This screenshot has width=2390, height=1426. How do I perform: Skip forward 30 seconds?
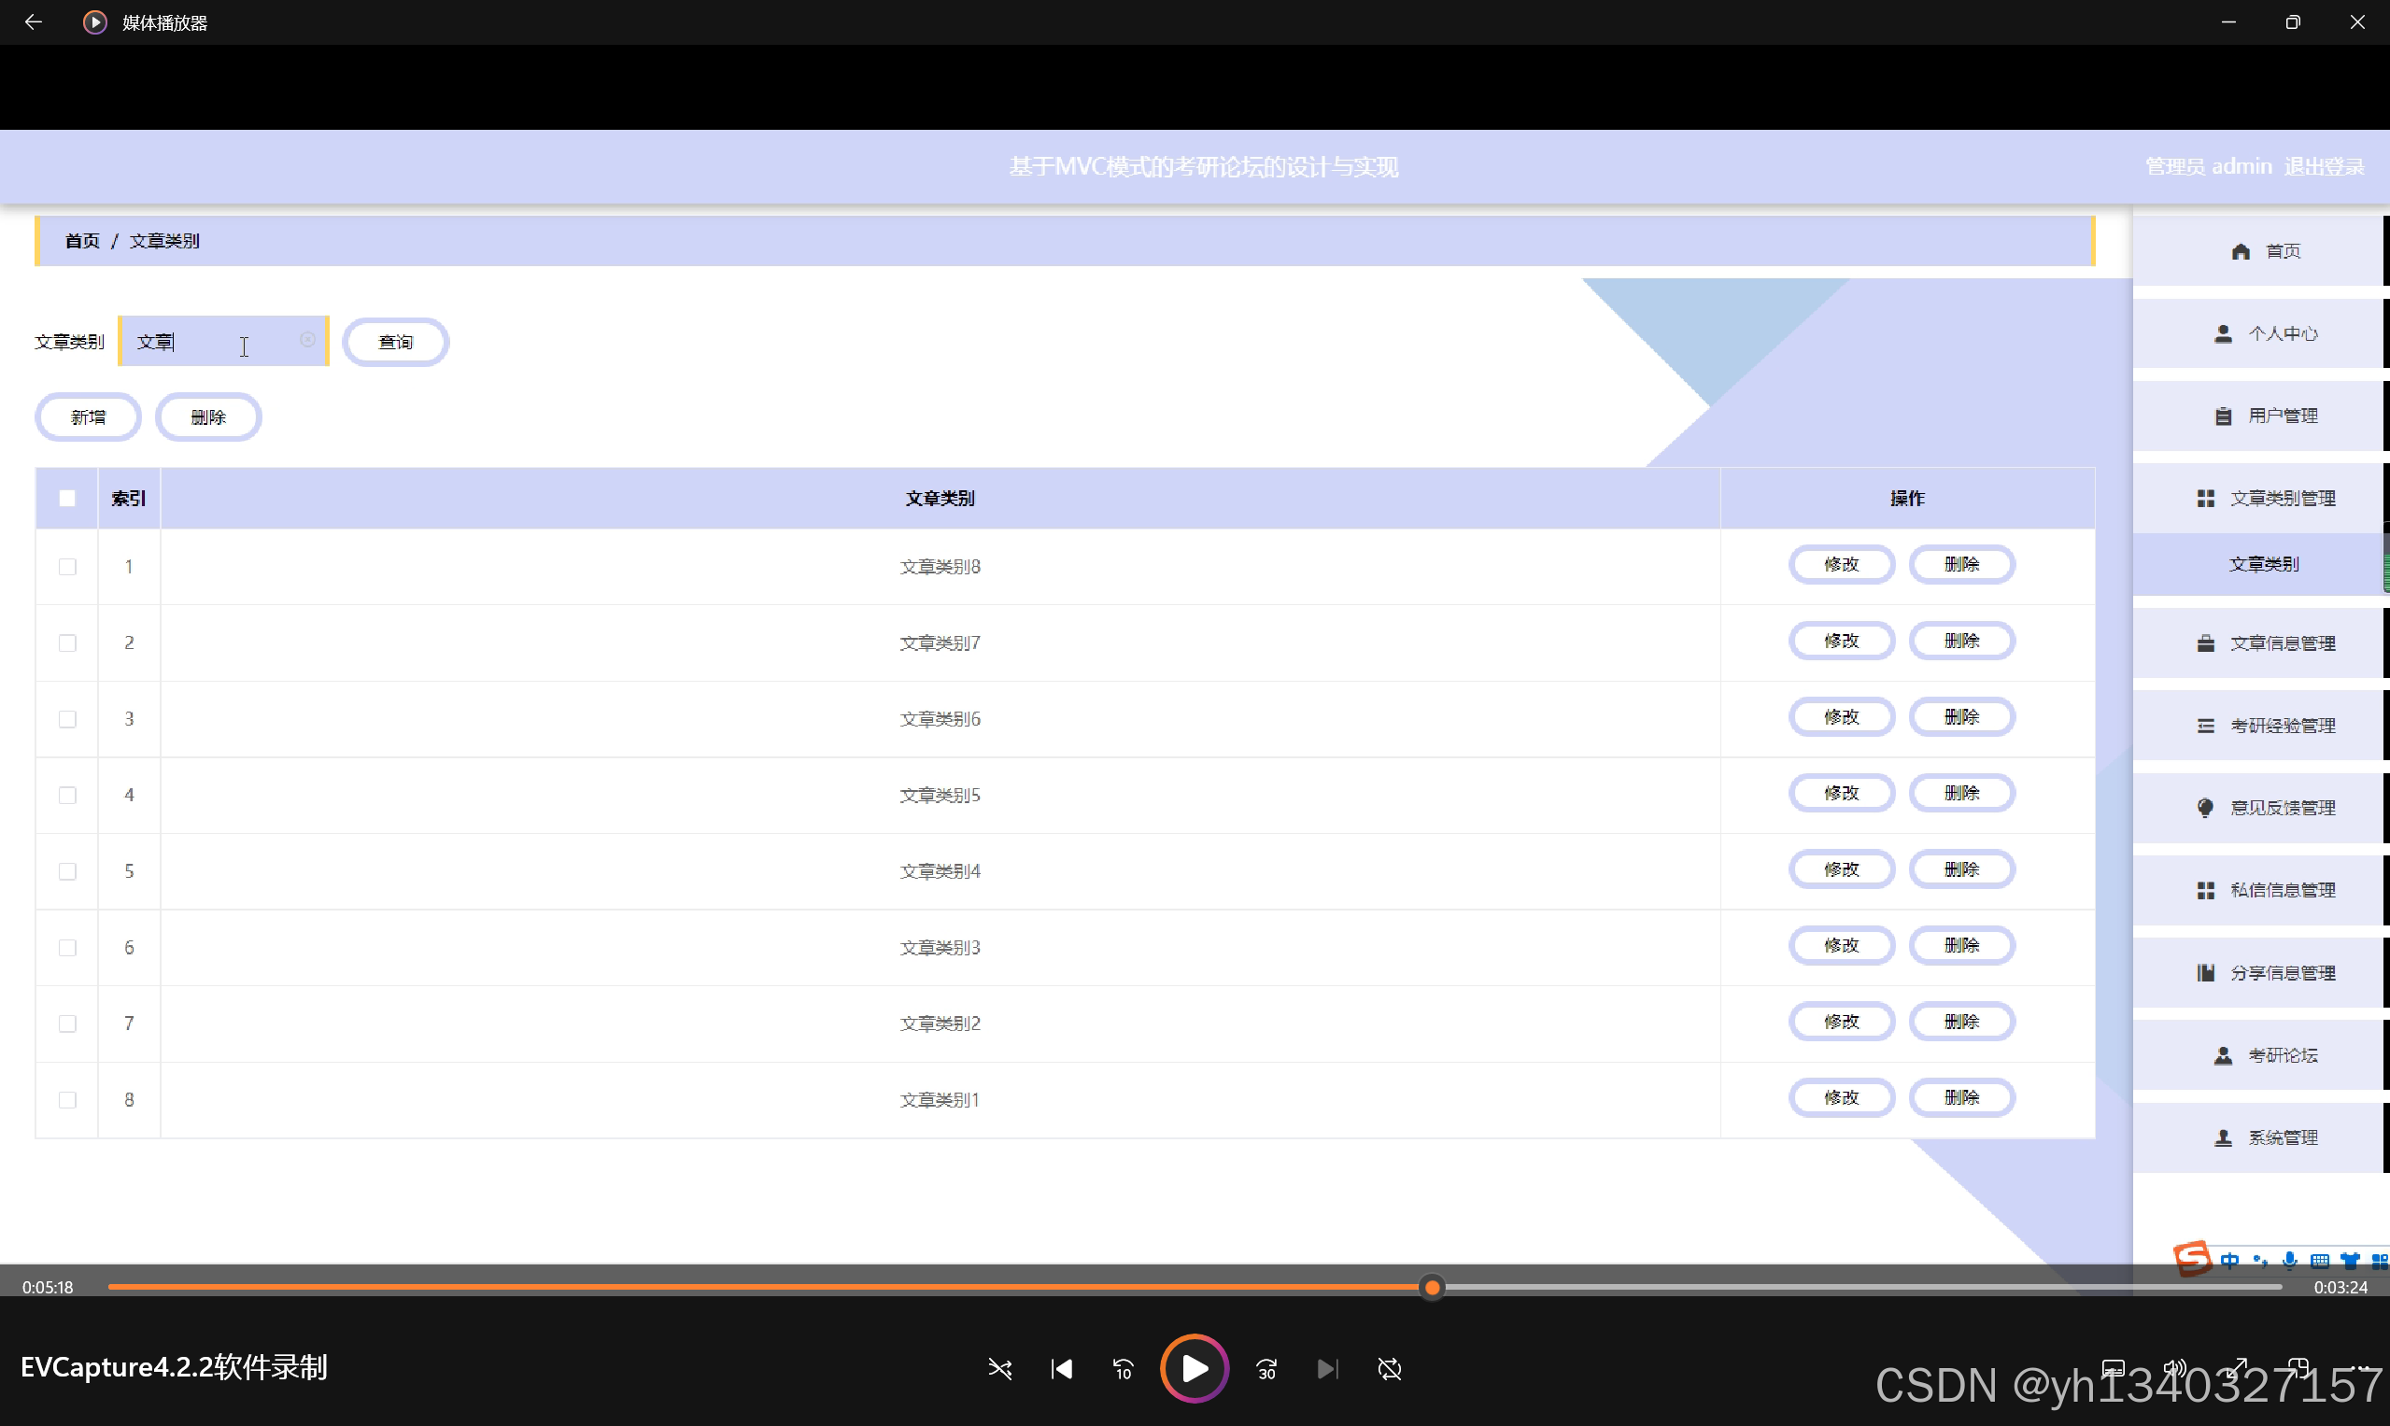point(1266,1368)
